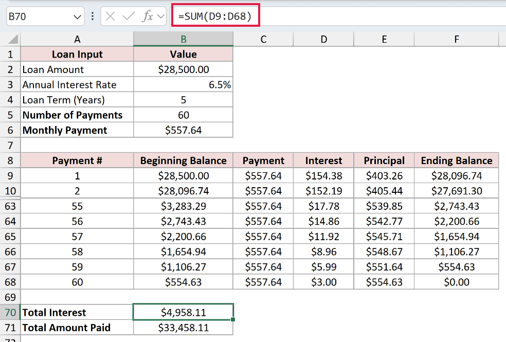Screen dimensions: 506x342
Task: Click the Enter checkmark icon in formula bar
Action: tap(129, 16)
